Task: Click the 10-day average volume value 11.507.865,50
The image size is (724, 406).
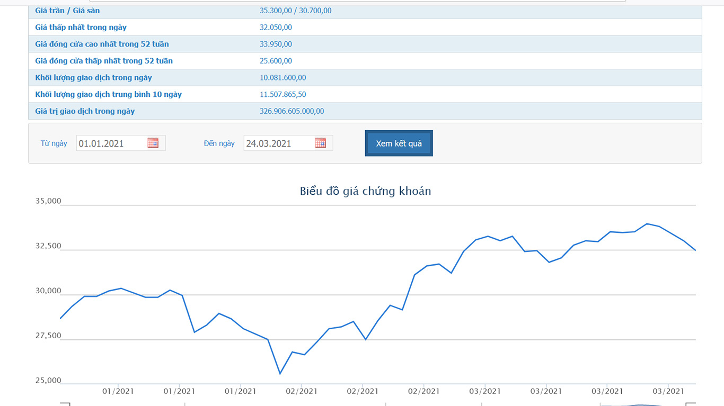Action: [282, 95]
